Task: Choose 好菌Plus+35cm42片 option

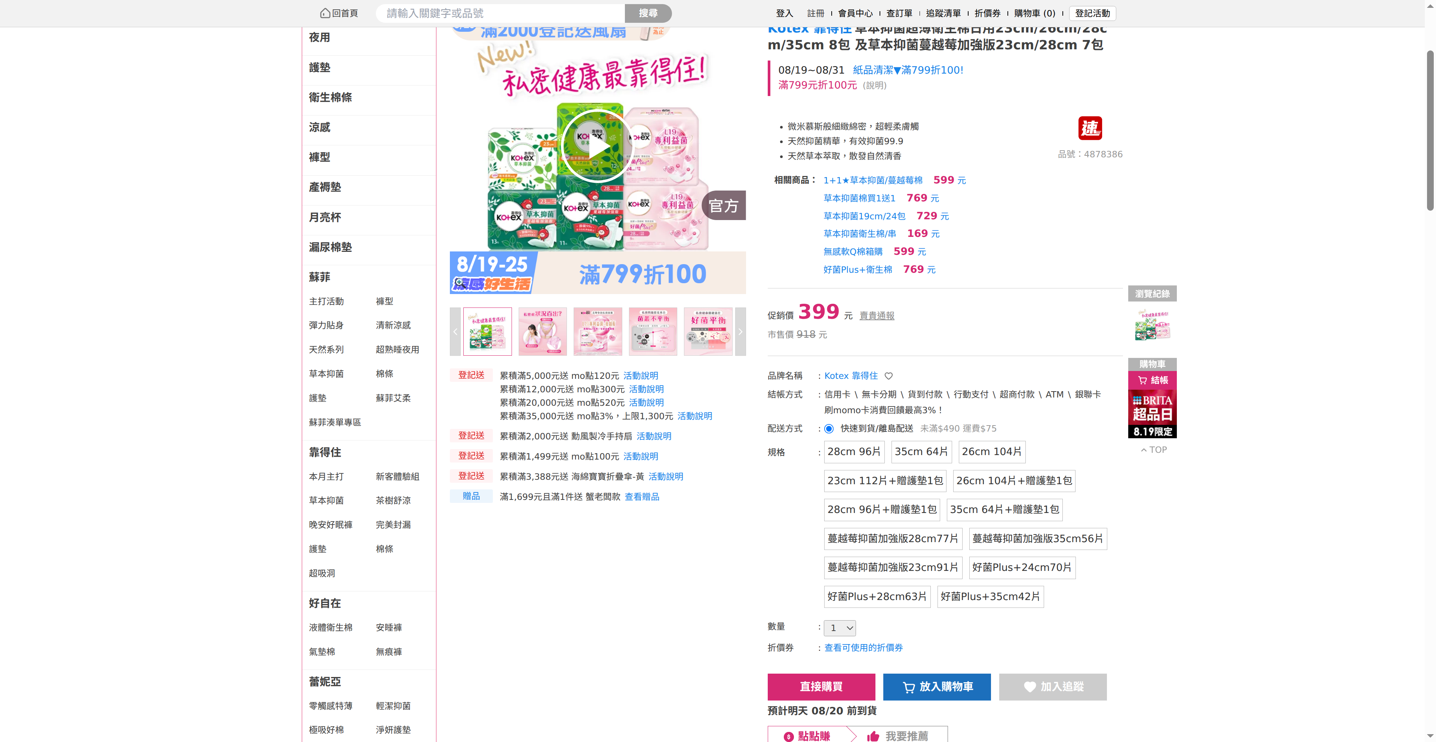Action: (x=991, y=597)
